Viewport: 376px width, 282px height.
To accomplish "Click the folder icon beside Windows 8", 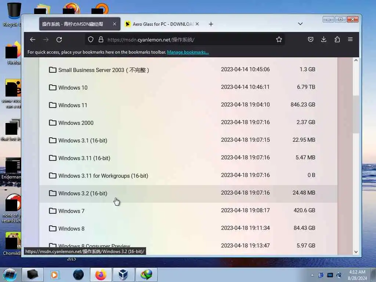I will coord(53,228).
